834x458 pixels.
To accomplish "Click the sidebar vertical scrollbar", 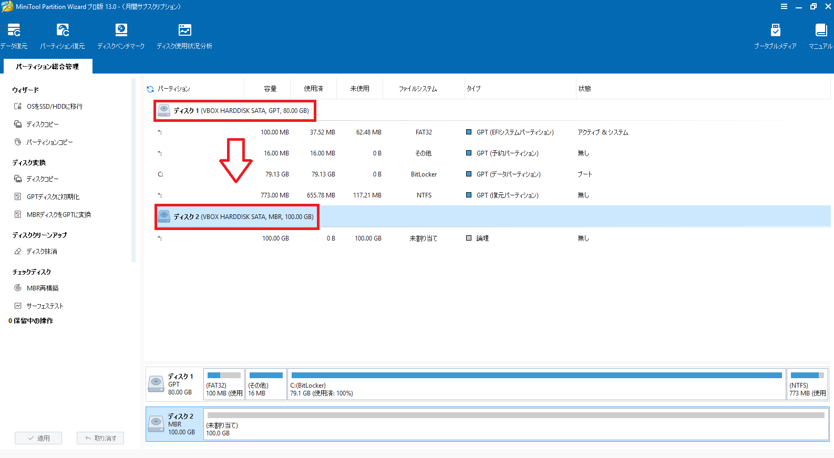I will click(133, 170).
